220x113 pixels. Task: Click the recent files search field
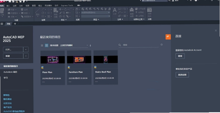[x=140, y=45]
